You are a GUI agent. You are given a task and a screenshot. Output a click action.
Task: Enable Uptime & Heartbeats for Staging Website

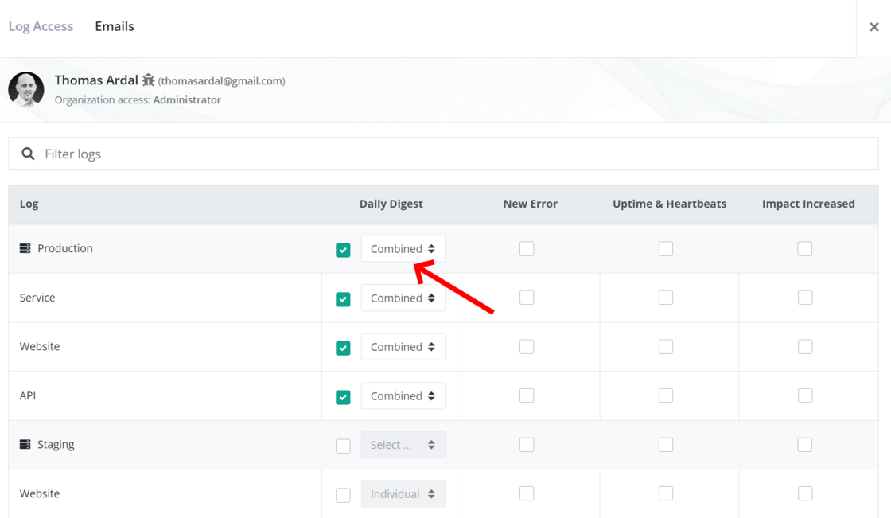pyautogui.click(x=666, y=493)
